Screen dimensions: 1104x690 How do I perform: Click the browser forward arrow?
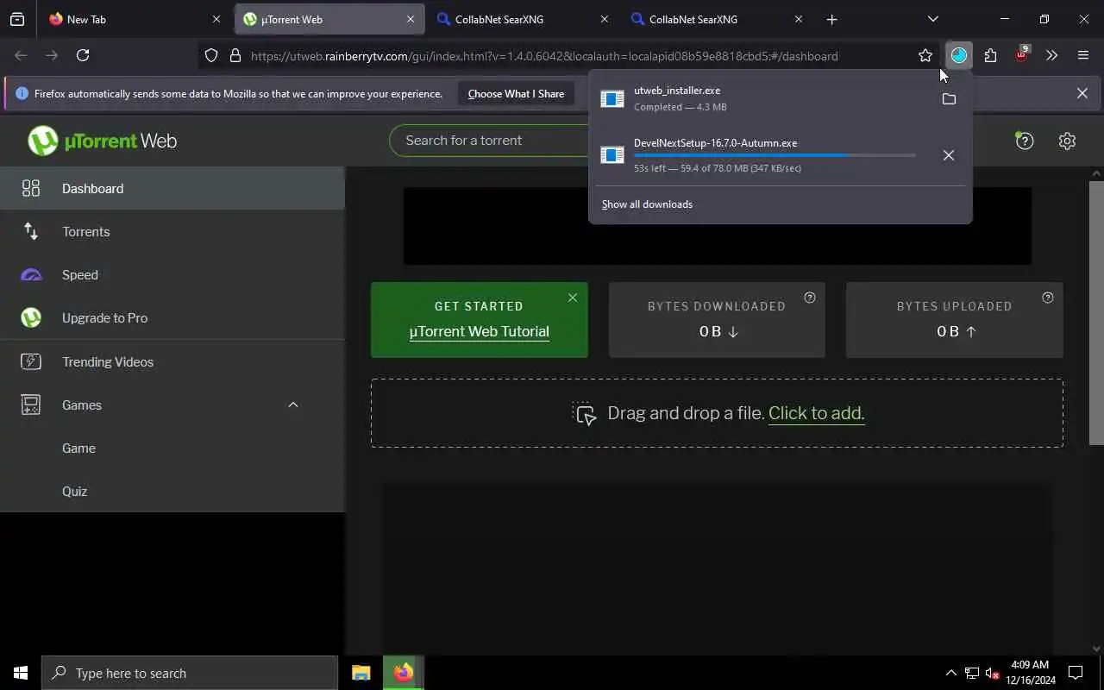52,55
